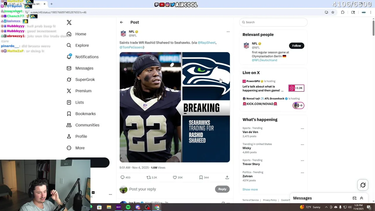Open the Rashid Shaheed breaking news image
Viewport: 375px width, 211px height.
pos(175,107)
